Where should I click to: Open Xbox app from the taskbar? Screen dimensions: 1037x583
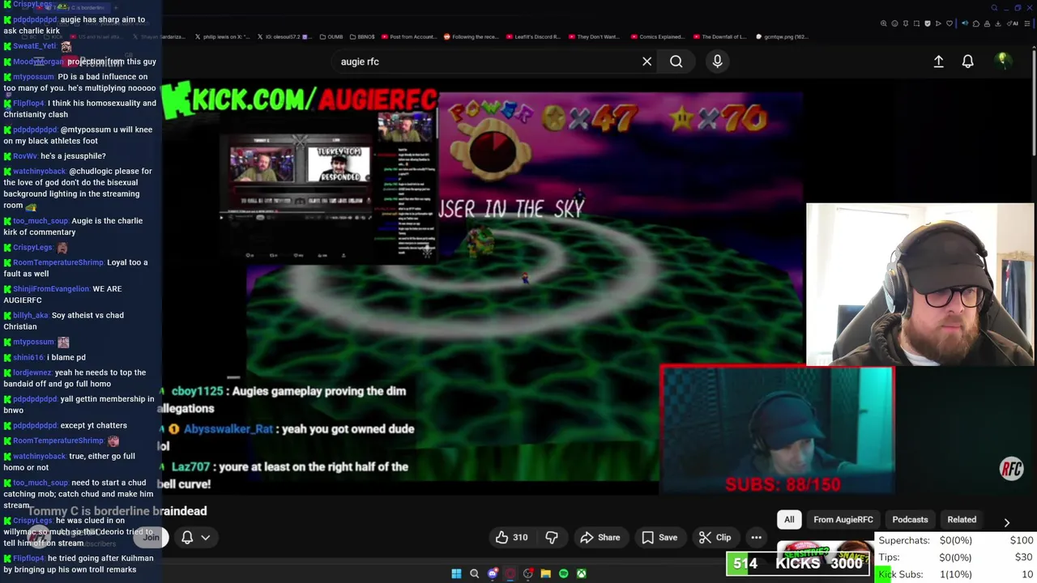[582, 573]
